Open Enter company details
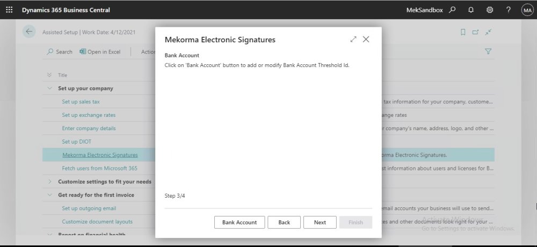Viewport: 537px width, 247px height. click(x=89, y=128)
